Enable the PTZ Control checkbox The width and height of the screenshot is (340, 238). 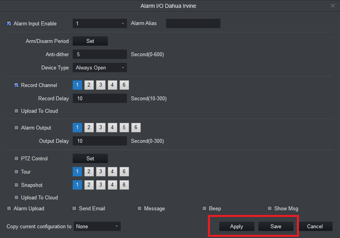click(x=17, y=159)
